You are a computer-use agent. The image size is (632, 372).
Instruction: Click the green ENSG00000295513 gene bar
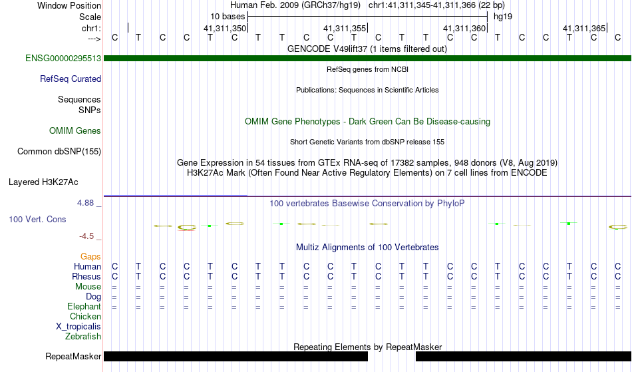[367, 59]
